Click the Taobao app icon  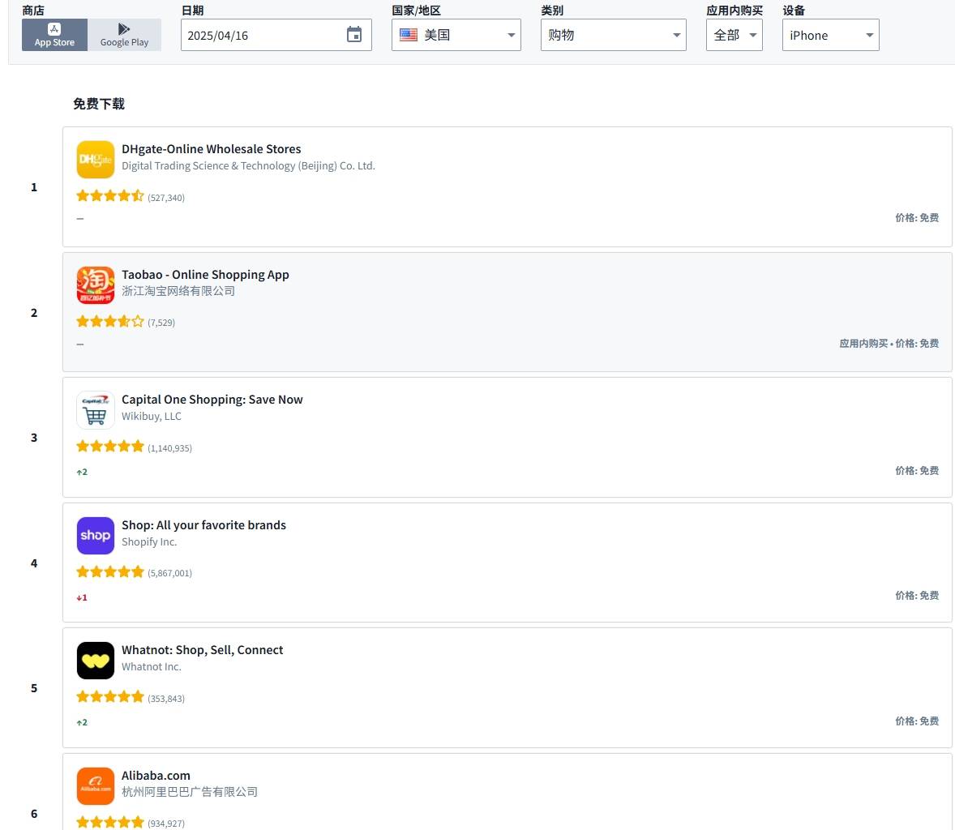click(x=96, y=285)
